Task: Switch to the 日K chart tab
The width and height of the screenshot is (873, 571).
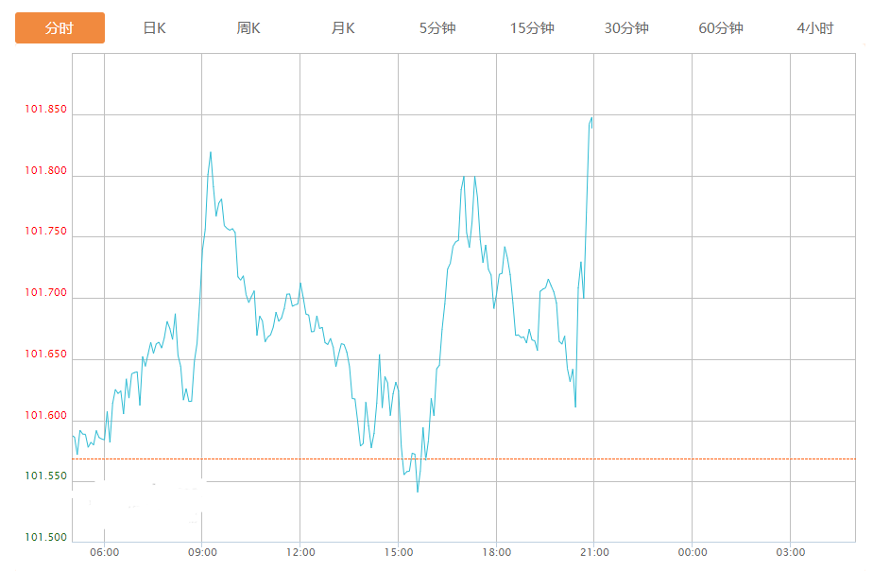Action: tap(154, 28)
